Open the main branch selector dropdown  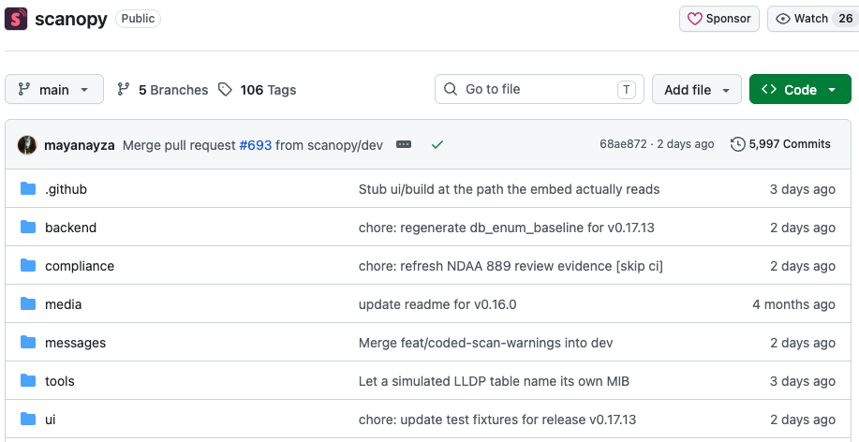pos(54,89)
